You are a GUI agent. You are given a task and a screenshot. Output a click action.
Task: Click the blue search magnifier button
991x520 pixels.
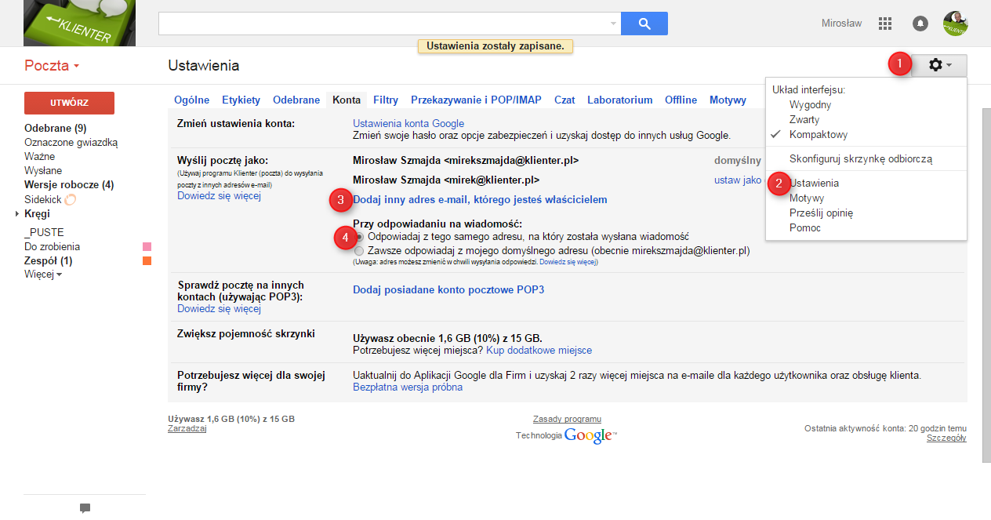[x=644, y=24]
